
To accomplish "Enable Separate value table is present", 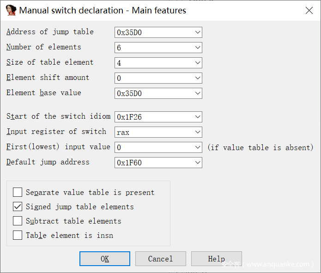I will [x=18, y=192].
